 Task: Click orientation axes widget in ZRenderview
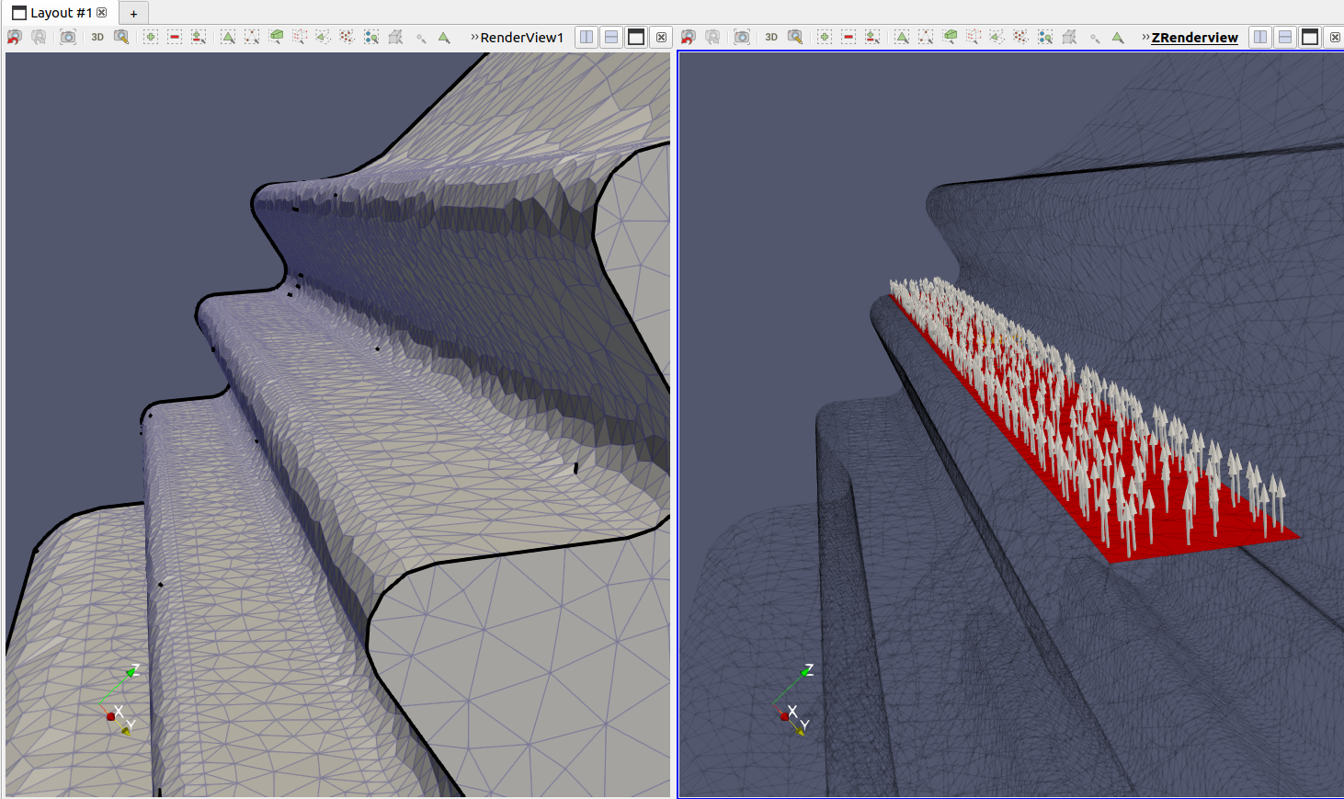tap(794, 701)
